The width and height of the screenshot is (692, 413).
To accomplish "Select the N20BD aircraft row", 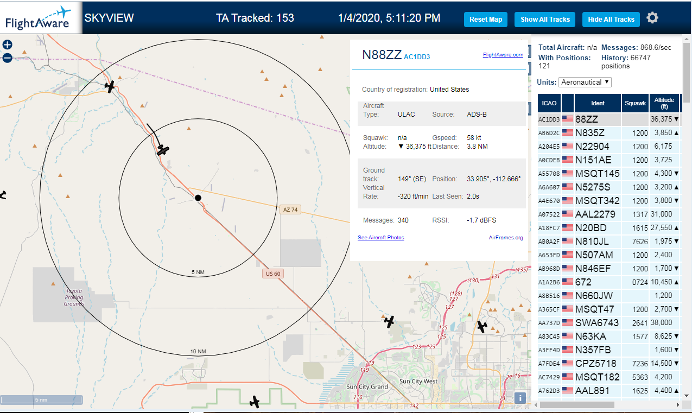I will (x=609, y=227).
